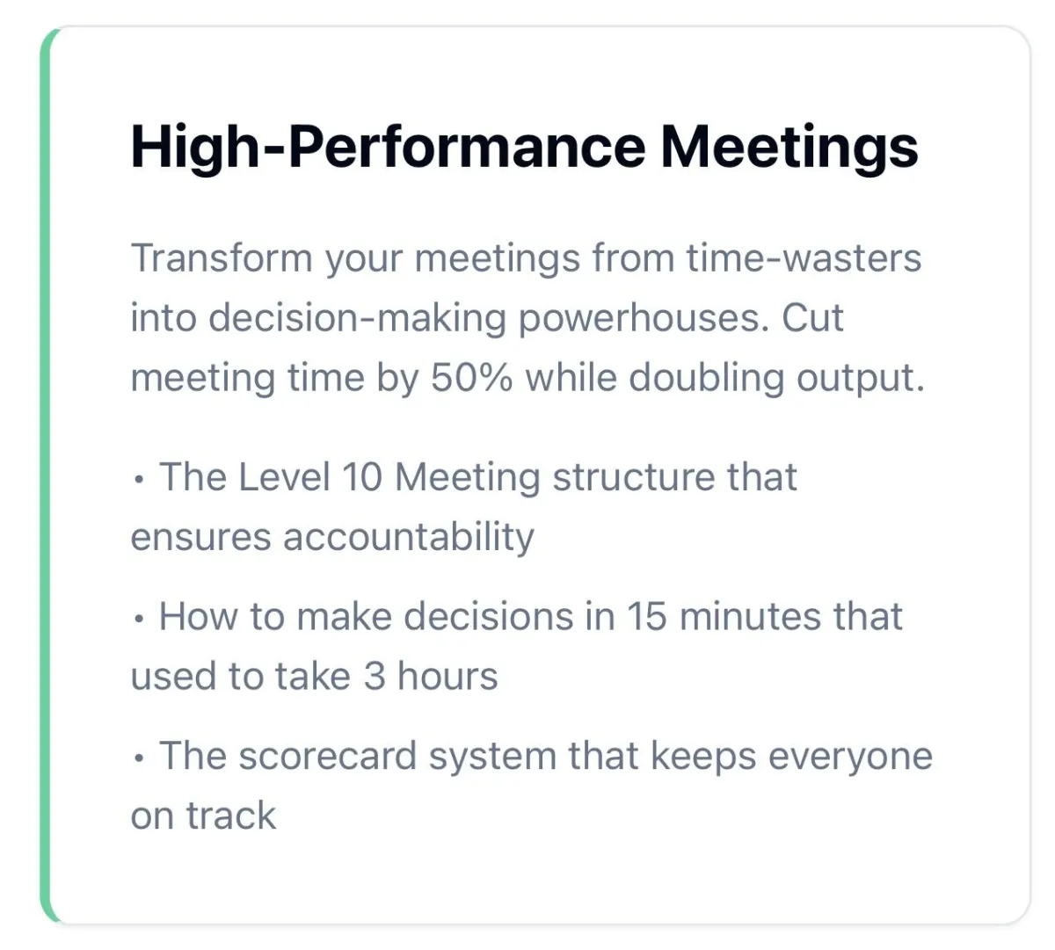Viewport: 1055px width, 950px height.
Task: Click the word time-wasters in description
Action: point(804,258)
